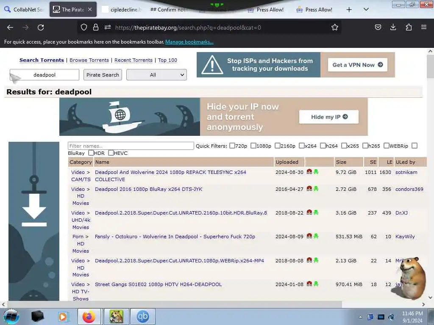The height and width of the screenshot is (325, 434).
Task: Click green skull icon on Street Gangs S01E02 row
Action: point(316,284)
